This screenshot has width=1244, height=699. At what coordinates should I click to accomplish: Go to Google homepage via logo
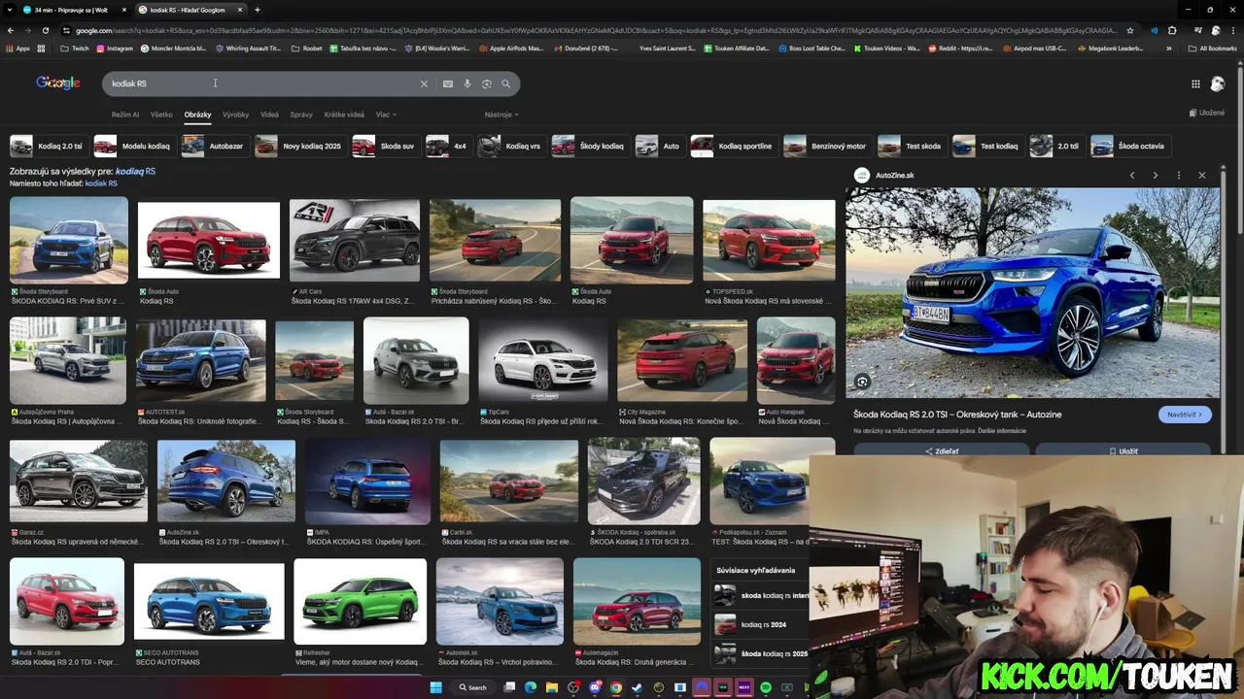[x=58, y=83]
